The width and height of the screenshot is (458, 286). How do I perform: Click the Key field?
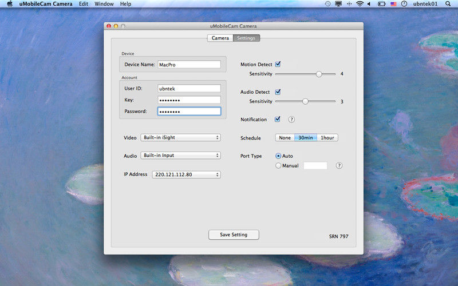pos(189,100)
